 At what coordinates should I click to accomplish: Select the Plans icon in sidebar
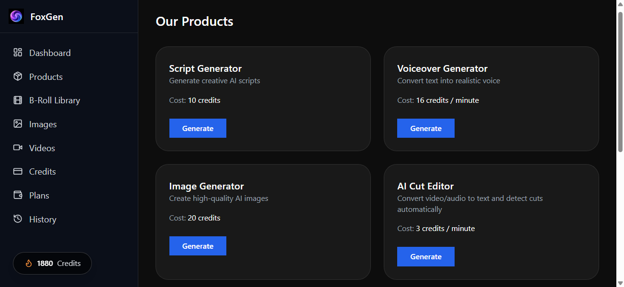[x=17, y=195]
